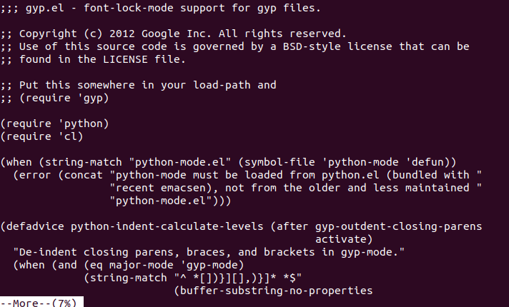Screen dimensions: 509x307
Task: Click the (error (concat text
Action: (x=58, y=175)
